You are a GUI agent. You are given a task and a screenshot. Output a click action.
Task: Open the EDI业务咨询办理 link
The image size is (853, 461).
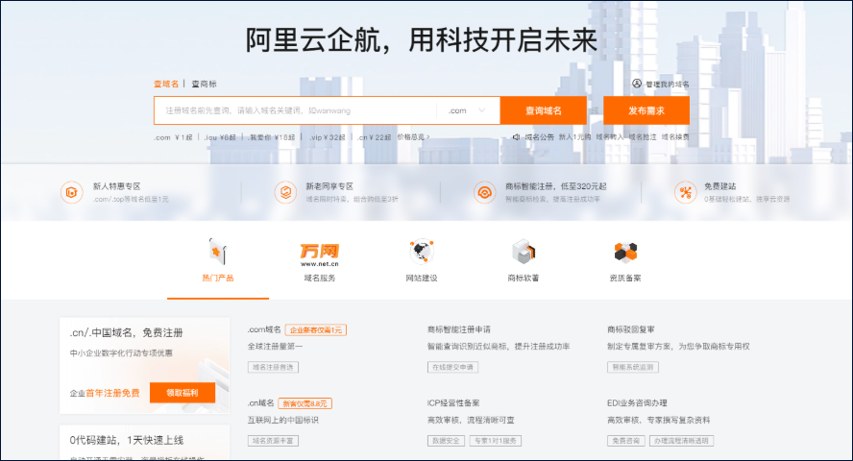637,402
